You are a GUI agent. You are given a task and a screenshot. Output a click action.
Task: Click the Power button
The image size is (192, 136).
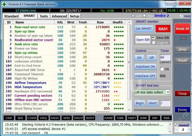tap(182, 110)
